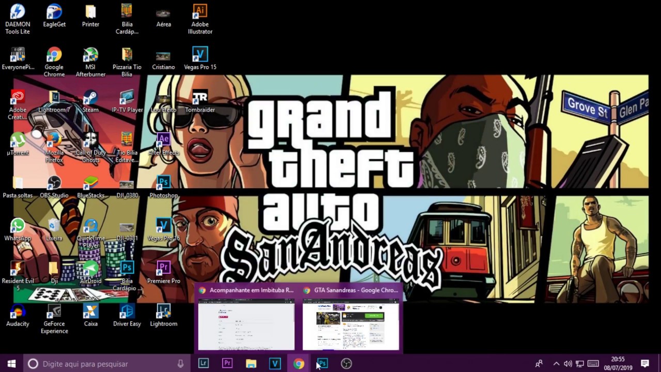
Task: Select the Lightroom 7 desktop icon
Action: [54, 101]
